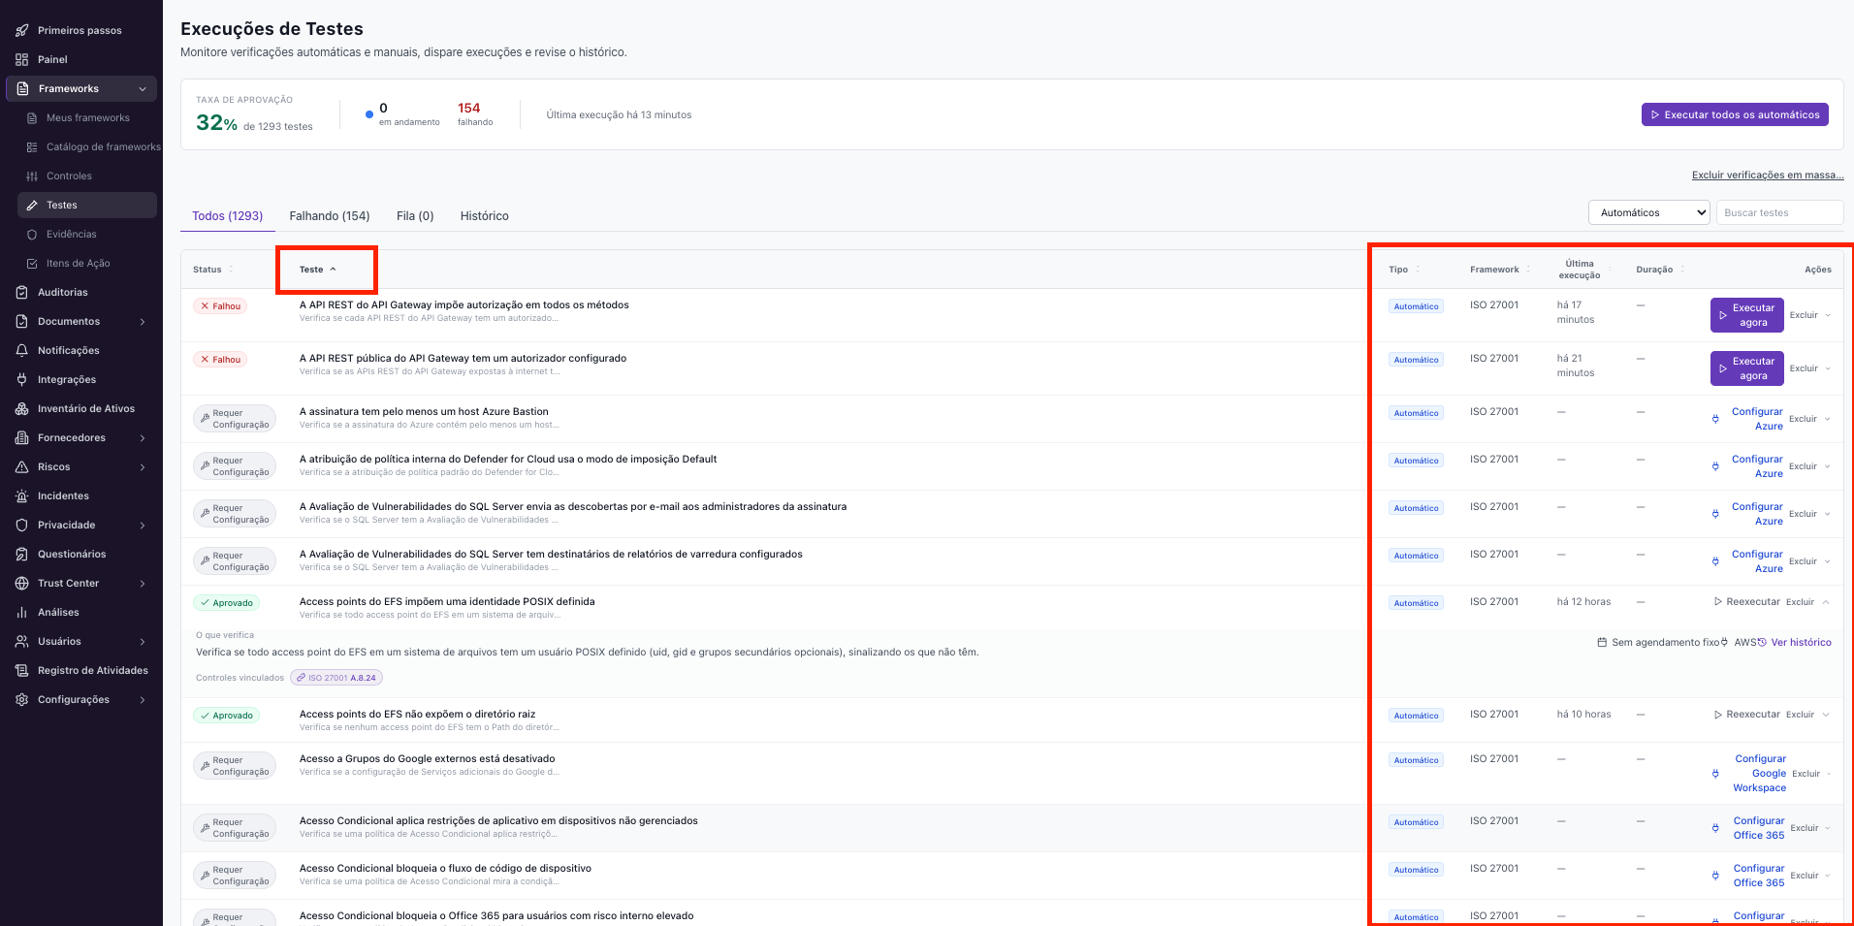This screenshot has width=1854, height=926.
Task: Collapse the expanded EFS POSIX row chevron
Action: click(x=1826, y=602)
